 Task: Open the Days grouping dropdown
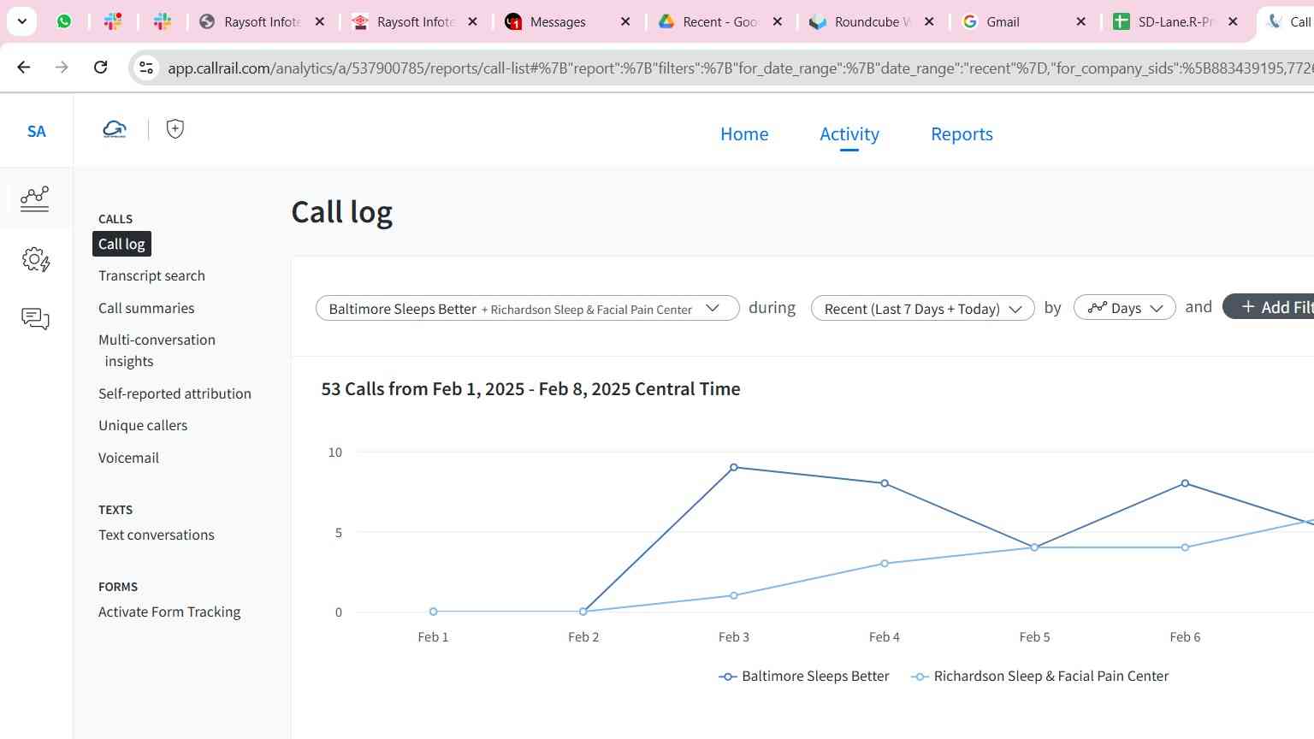(x=1124, y=308)
